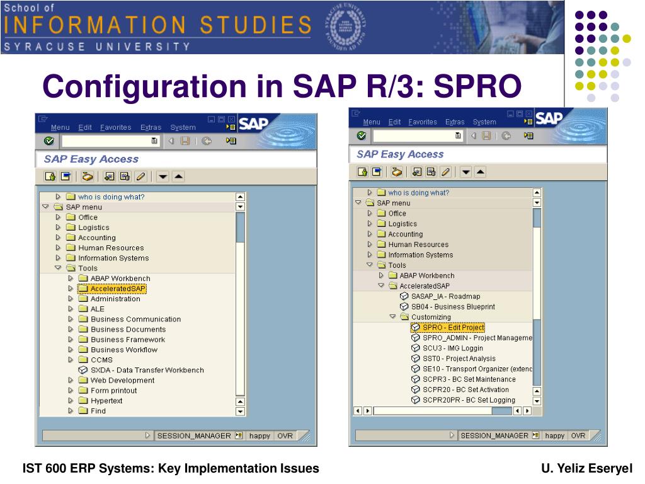Click Back arrow icon in left window toolbar

click(x=171, y=141)
